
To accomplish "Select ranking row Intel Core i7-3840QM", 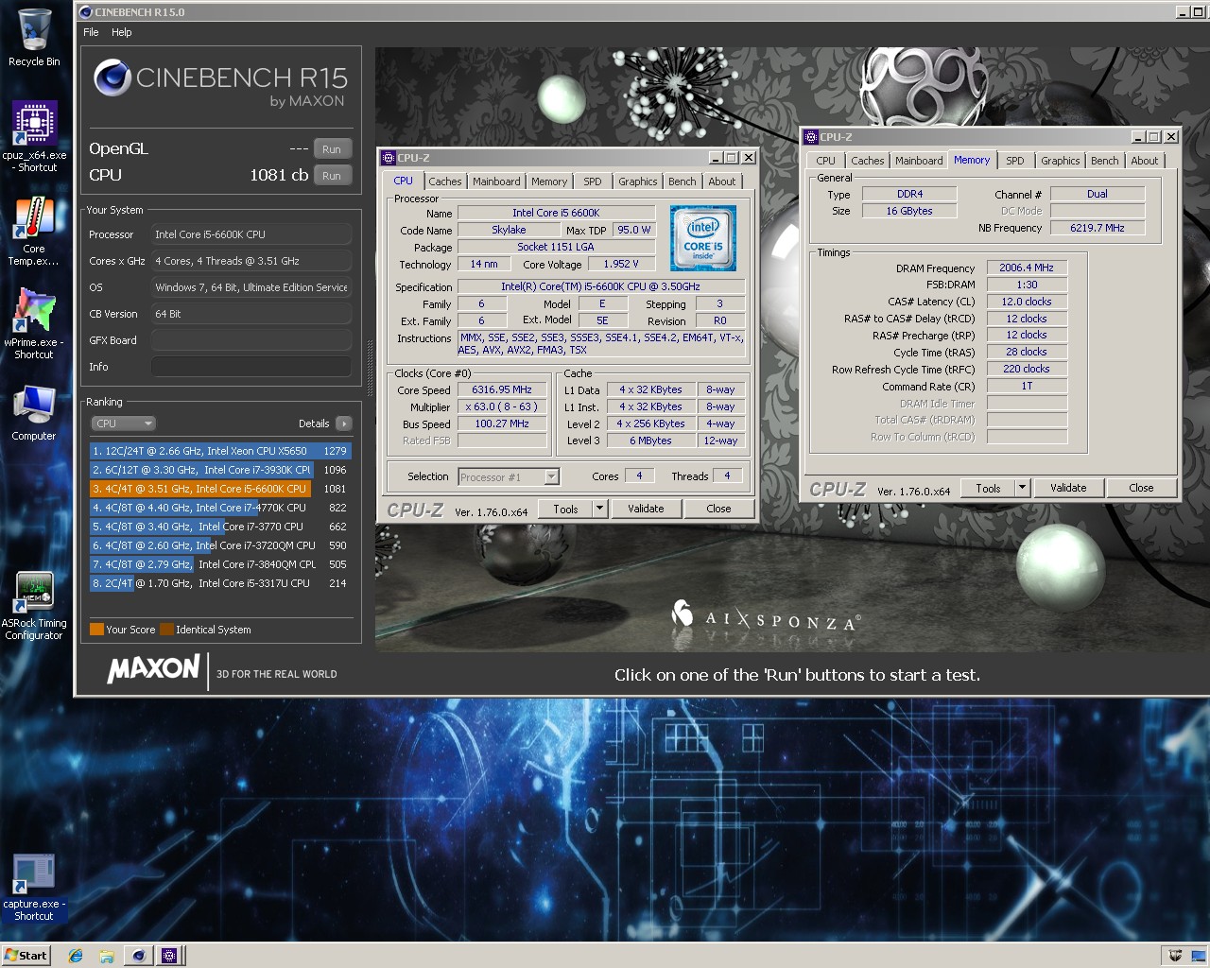I will pyautogui.click(x=220, y=564).
